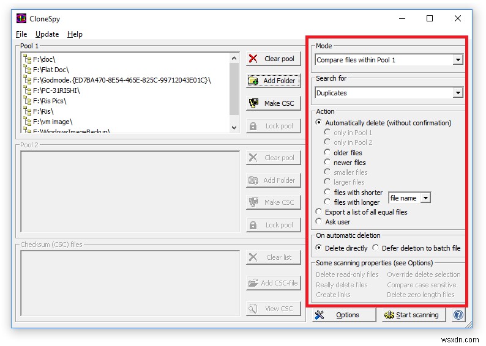Screen dimensions: 486x346
Task: Click folder tree icon next to F:\vm image\
Action: [x=28, y=122]
